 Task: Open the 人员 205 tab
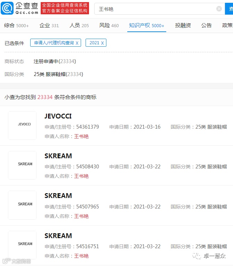(79, 25)
